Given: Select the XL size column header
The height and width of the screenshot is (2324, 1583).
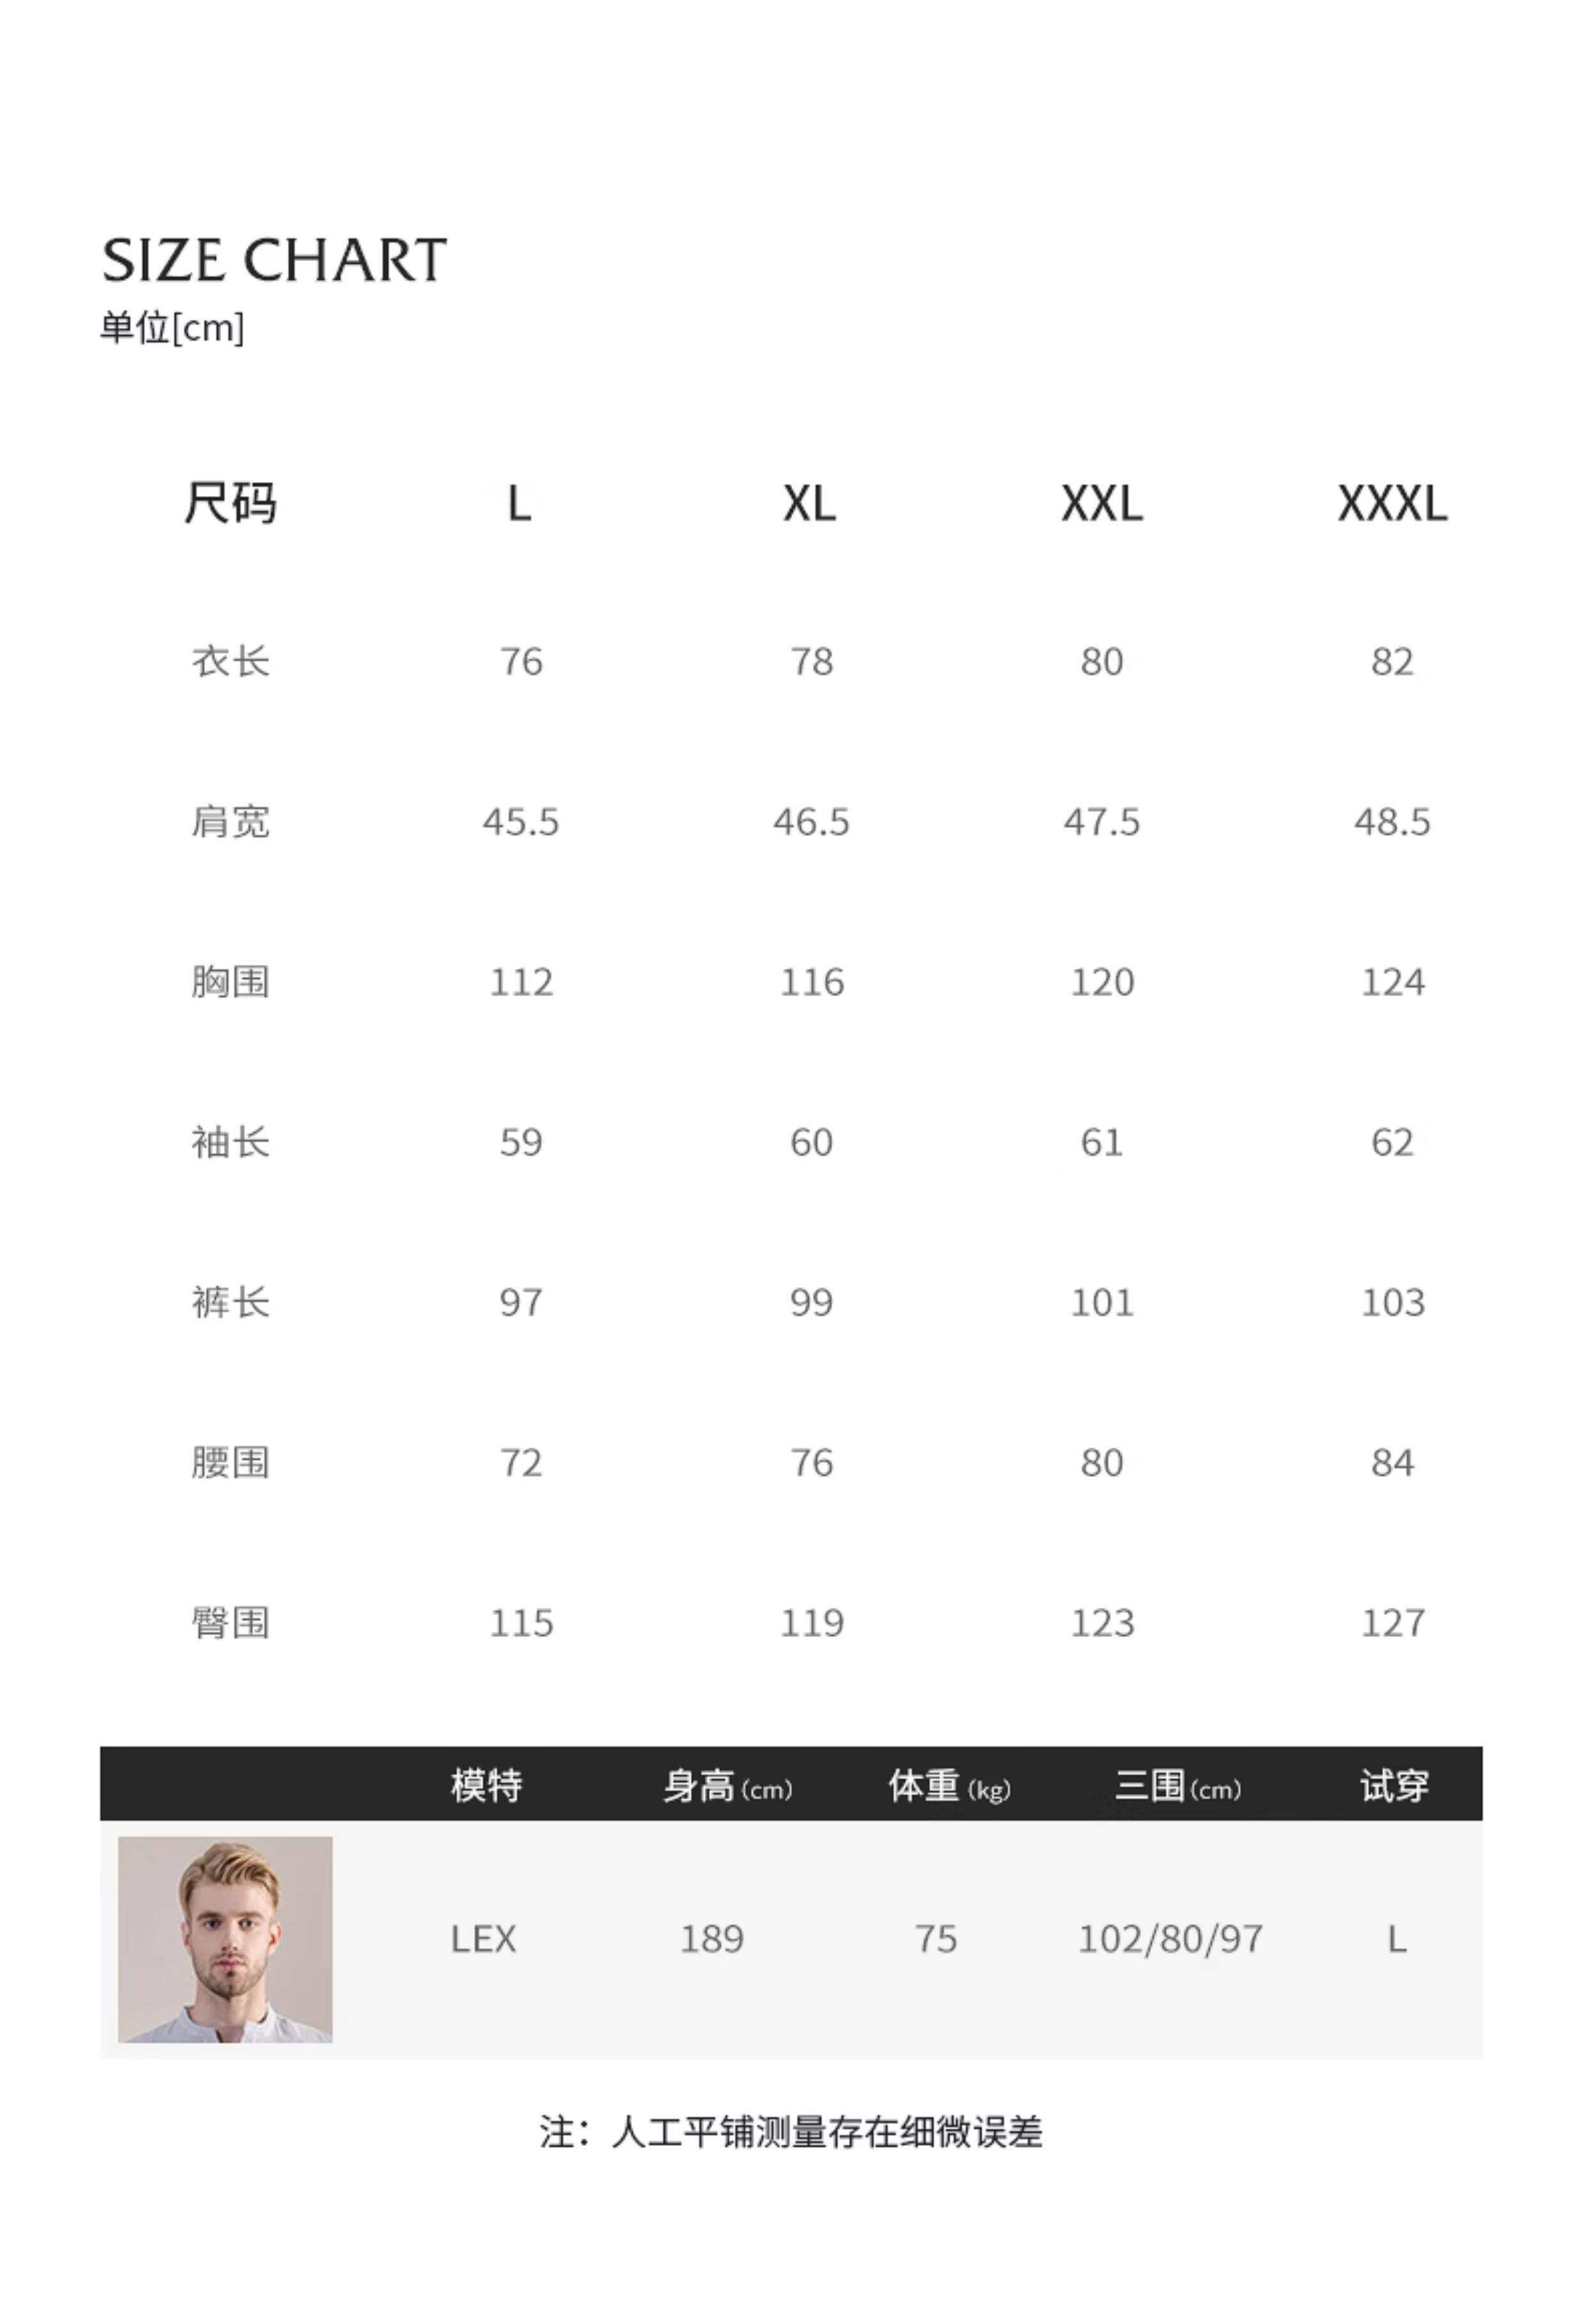Looking at the screenshot, I should click(809, 503).
